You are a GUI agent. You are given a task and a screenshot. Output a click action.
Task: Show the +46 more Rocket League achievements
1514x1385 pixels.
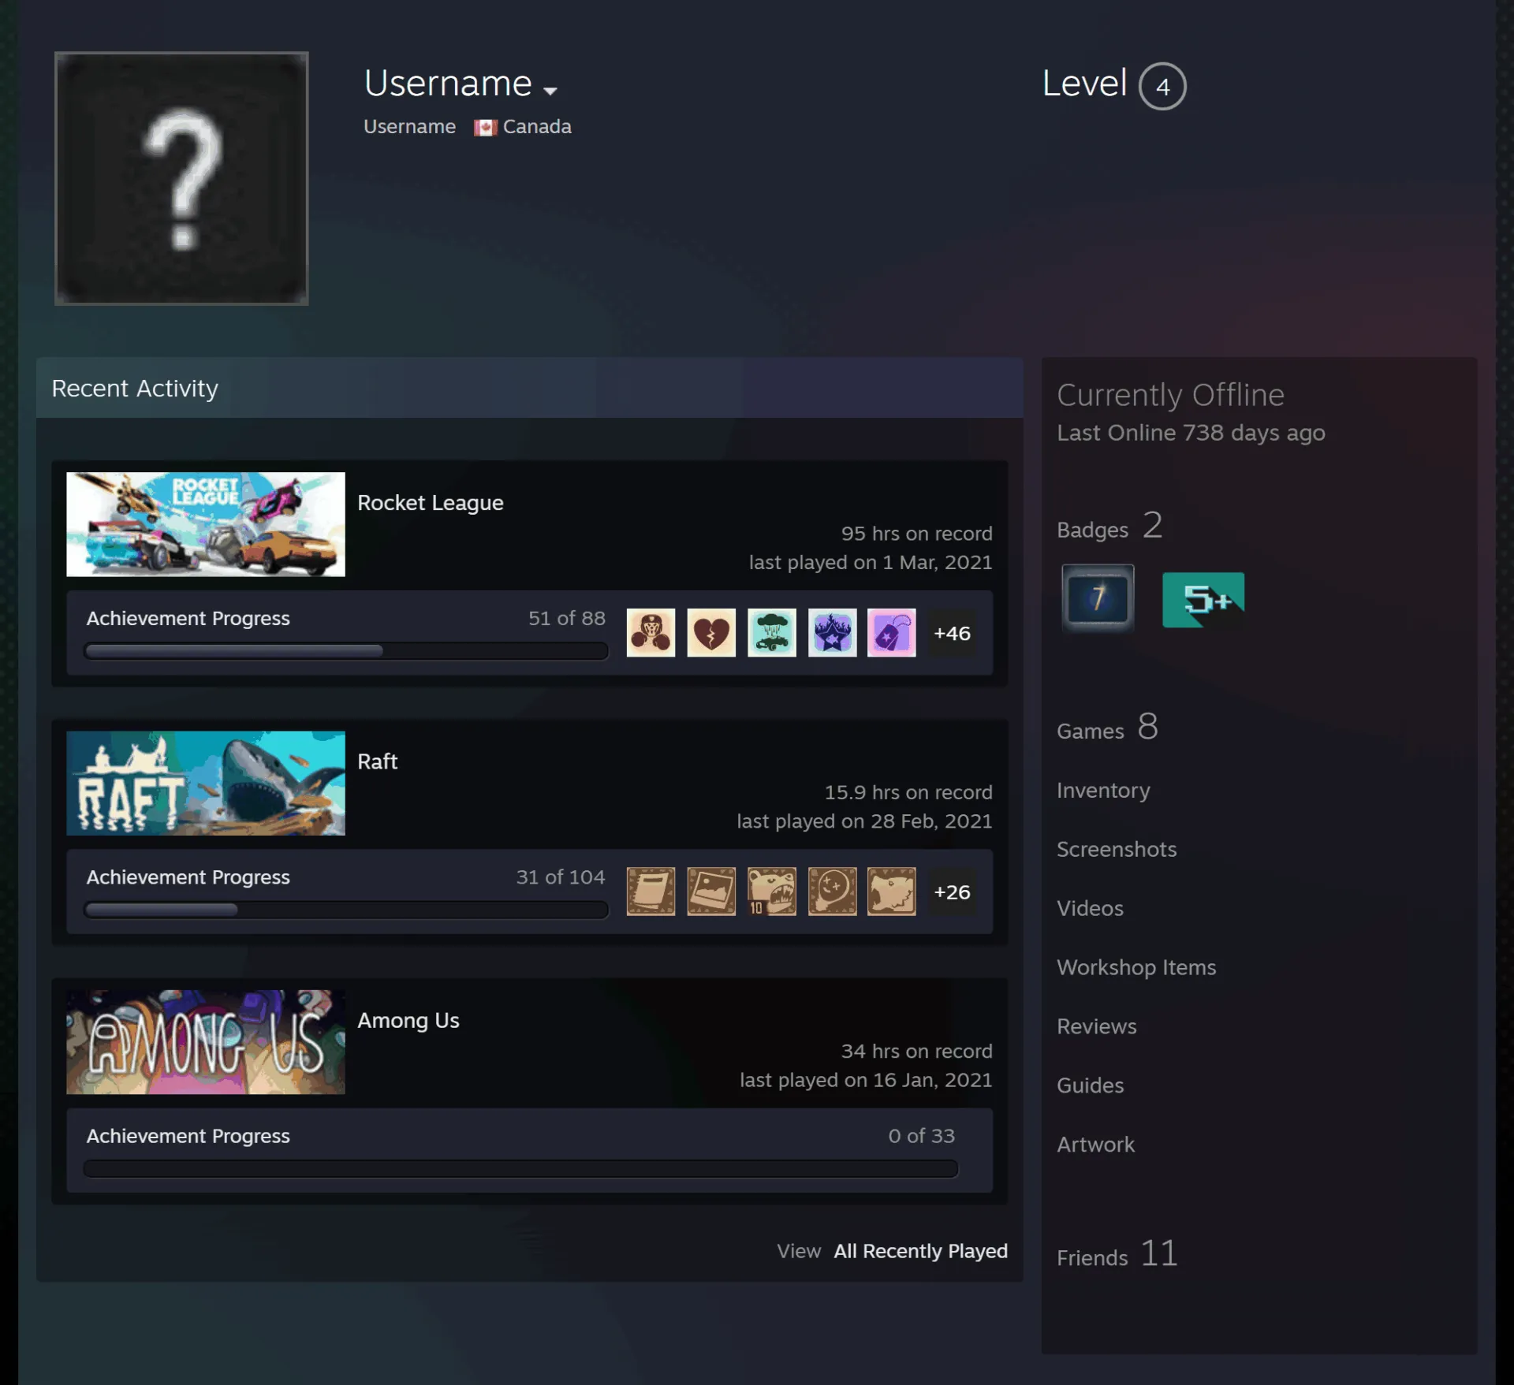(x=952, y=633)
